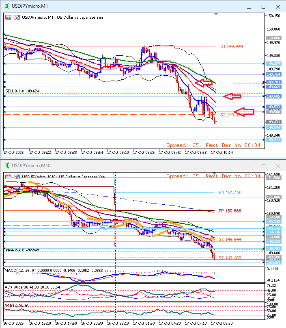This screenshot has height=328, width=286.
Task: Maximize the USDJPYmicro,M1 chart window
Action: click(263, 7)
